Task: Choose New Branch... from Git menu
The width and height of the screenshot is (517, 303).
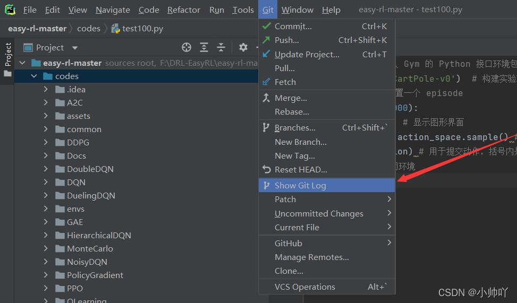Action: 327,142
